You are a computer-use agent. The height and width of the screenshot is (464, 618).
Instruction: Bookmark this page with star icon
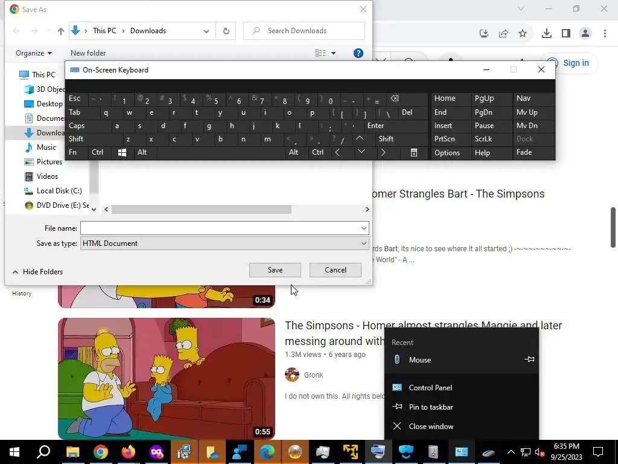coord(523,34)
